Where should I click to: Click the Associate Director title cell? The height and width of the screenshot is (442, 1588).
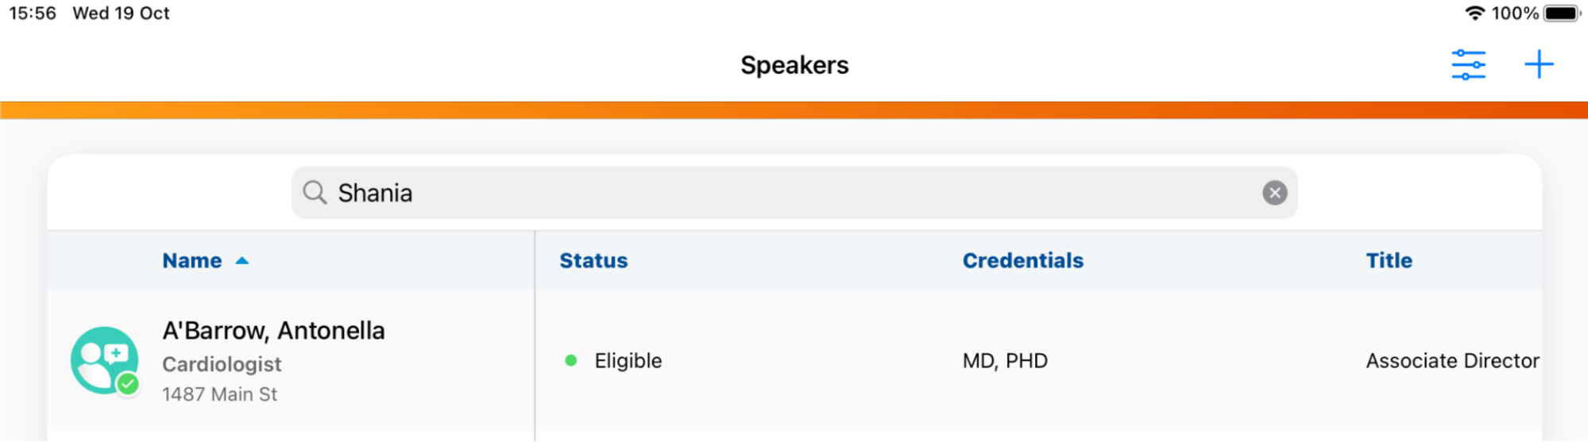coord(1452,361)
